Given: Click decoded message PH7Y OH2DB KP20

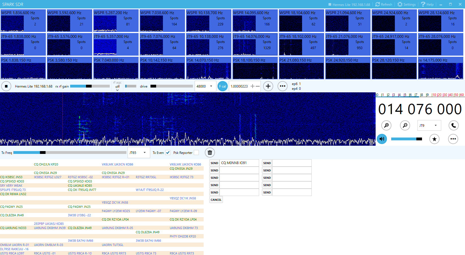Looking at the screenshot, I should pyautogui.click(x=183, y=236).
